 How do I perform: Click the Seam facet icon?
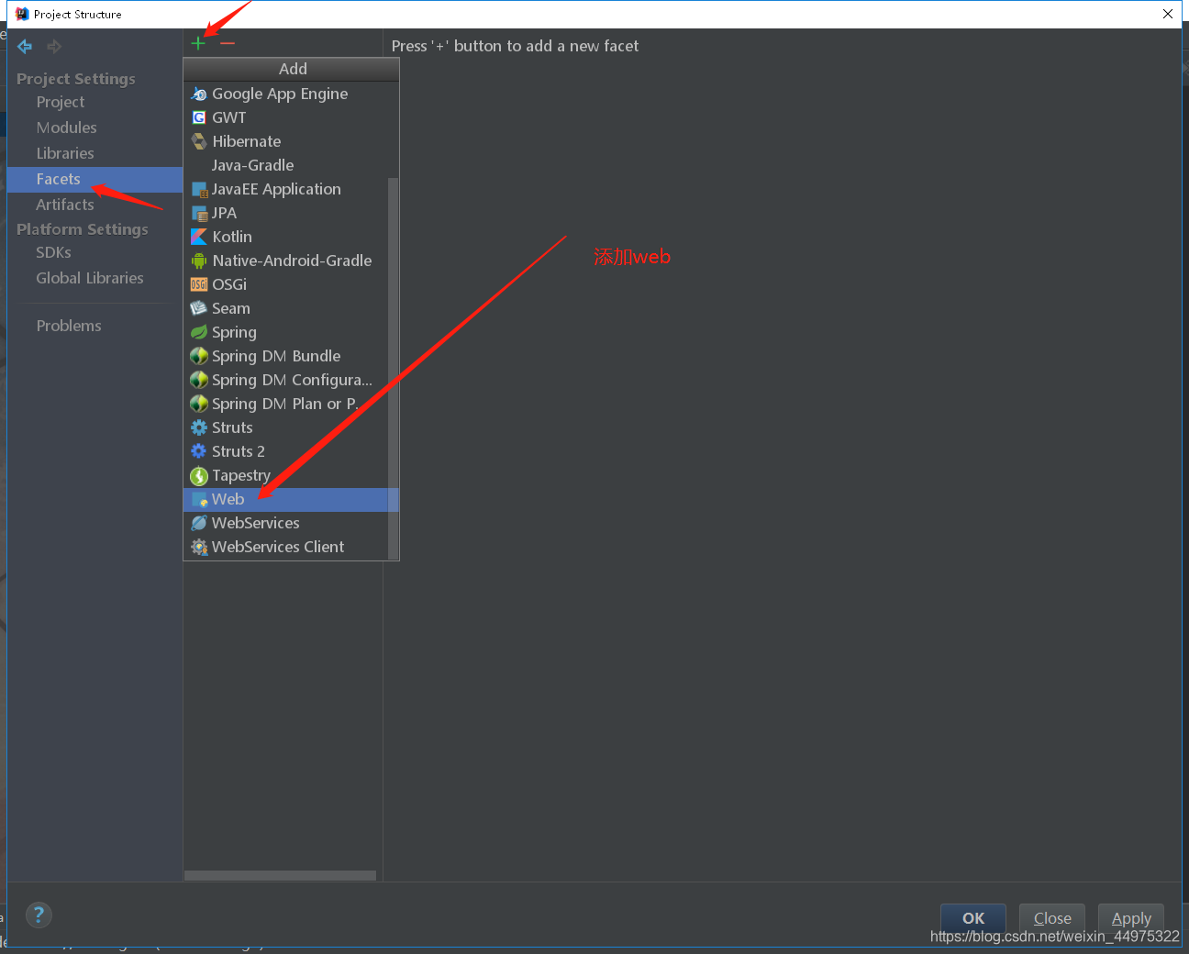tap(199, 308)
